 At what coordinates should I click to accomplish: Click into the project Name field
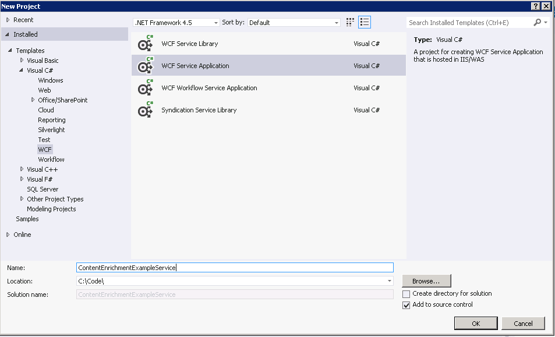coord(235,267)
